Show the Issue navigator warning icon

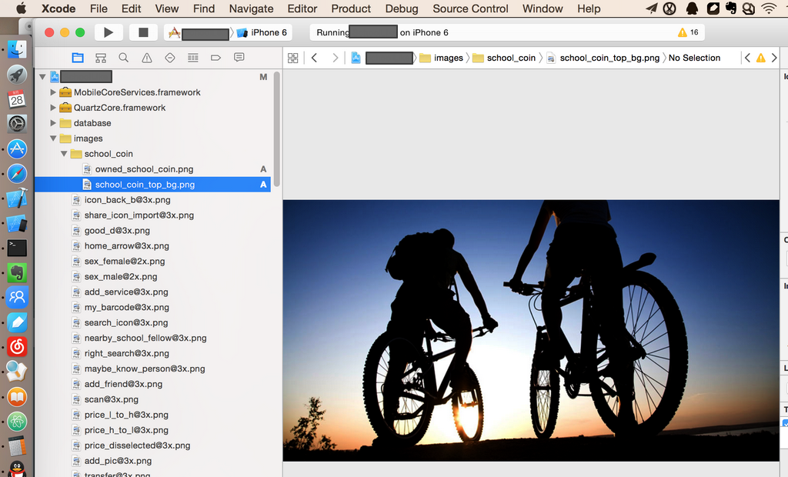146,58
